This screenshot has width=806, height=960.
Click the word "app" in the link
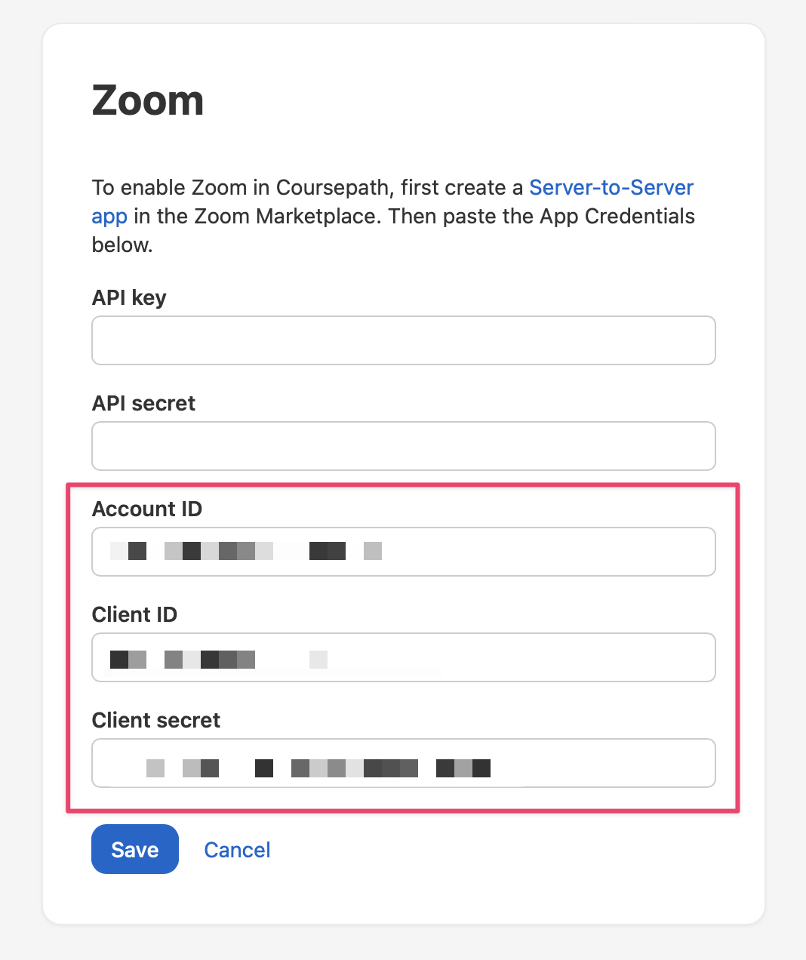coord(109,217)
